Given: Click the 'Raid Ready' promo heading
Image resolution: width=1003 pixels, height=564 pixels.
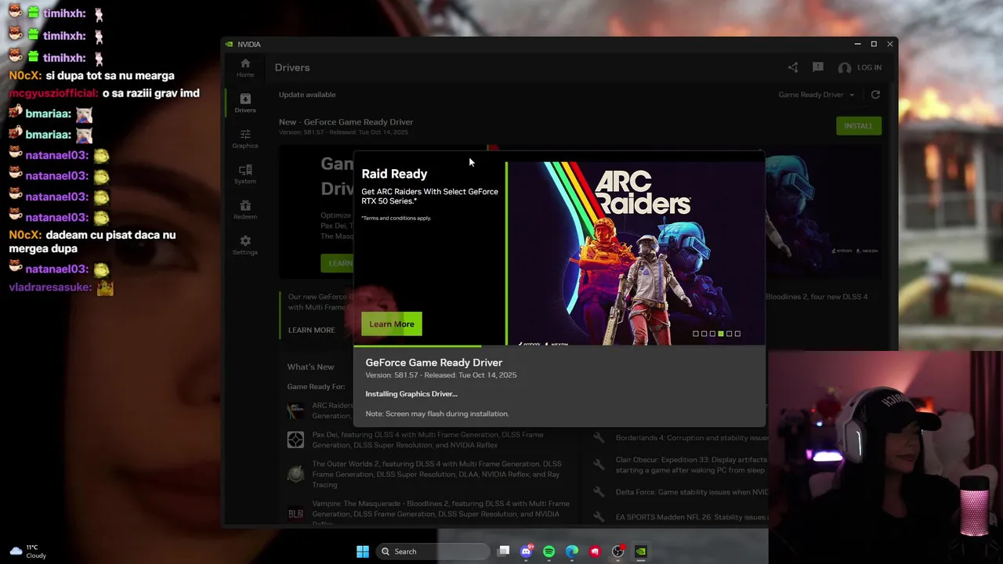Looking at the screenshot, I should pos(394,174).
